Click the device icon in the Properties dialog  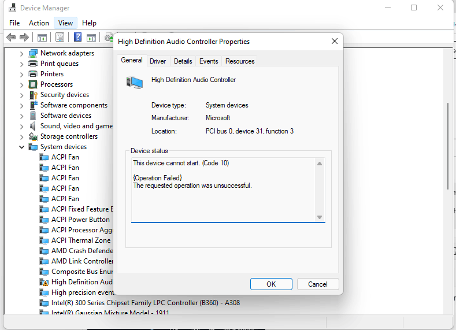tap(134, 83)
